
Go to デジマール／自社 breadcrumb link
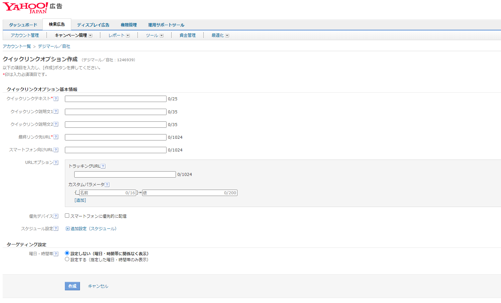[x=54, y=46]
